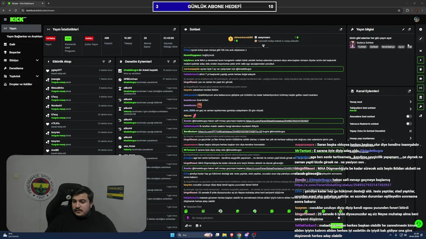This screenshot has width=426, height=239.
Task: Toggle the chat bubble widget in right sidebar
Action: [x=421, y=79]
